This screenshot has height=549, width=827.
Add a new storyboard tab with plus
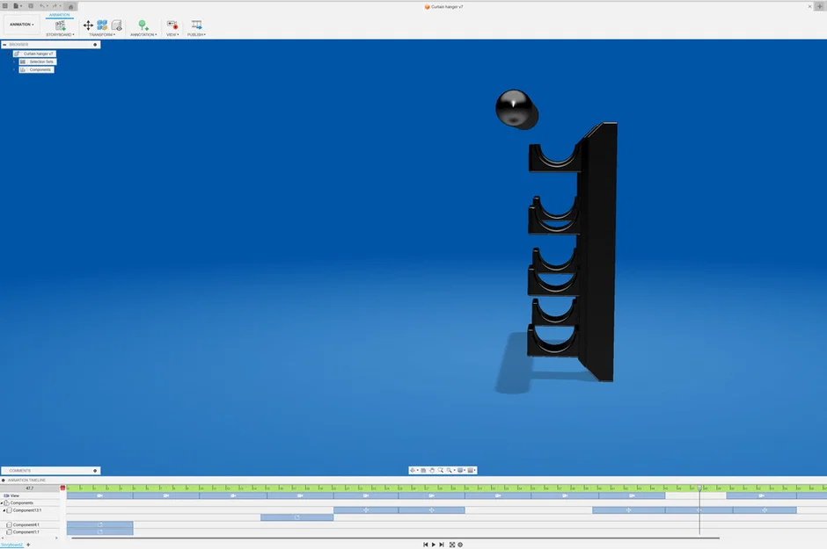pos(28,545)
